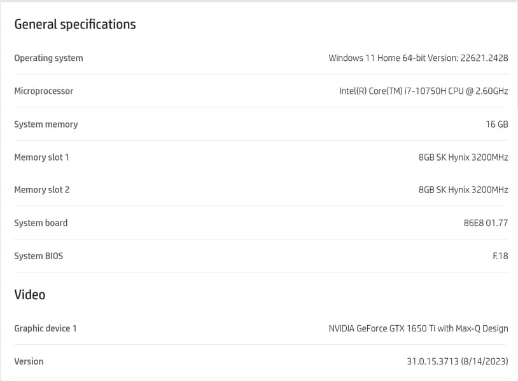
Task: Select the Version label under Video
Action: pos(29,361)
